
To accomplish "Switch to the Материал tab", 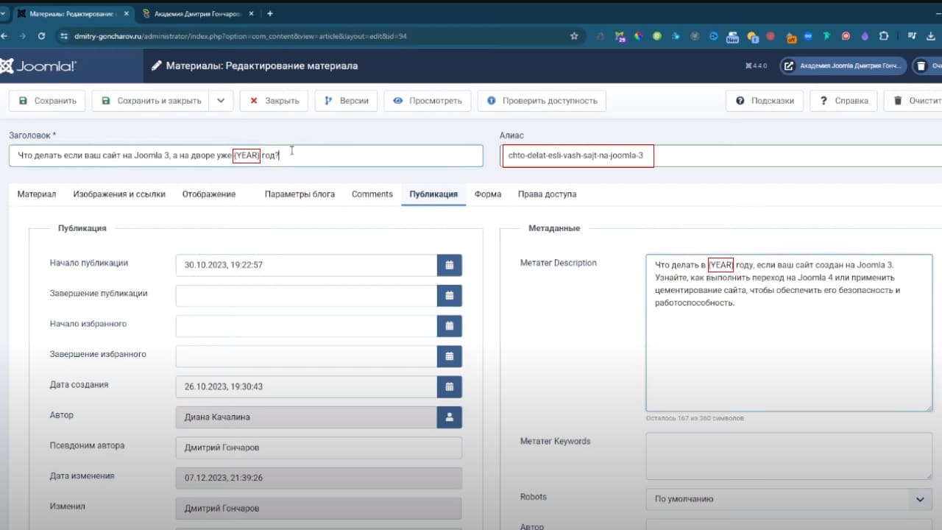I will pyautogui.click(x=37, y=194).
